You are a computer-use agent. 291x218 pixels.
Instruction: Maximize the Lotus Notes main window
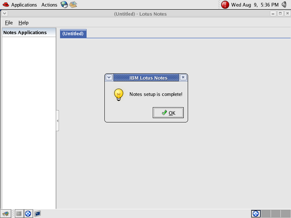click(x=280, y=13)
